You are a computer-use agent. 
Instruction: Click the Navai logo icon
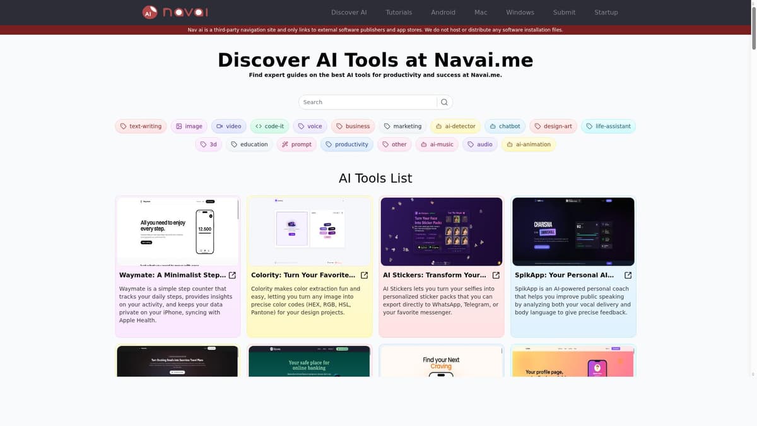[x=150, y=11]
